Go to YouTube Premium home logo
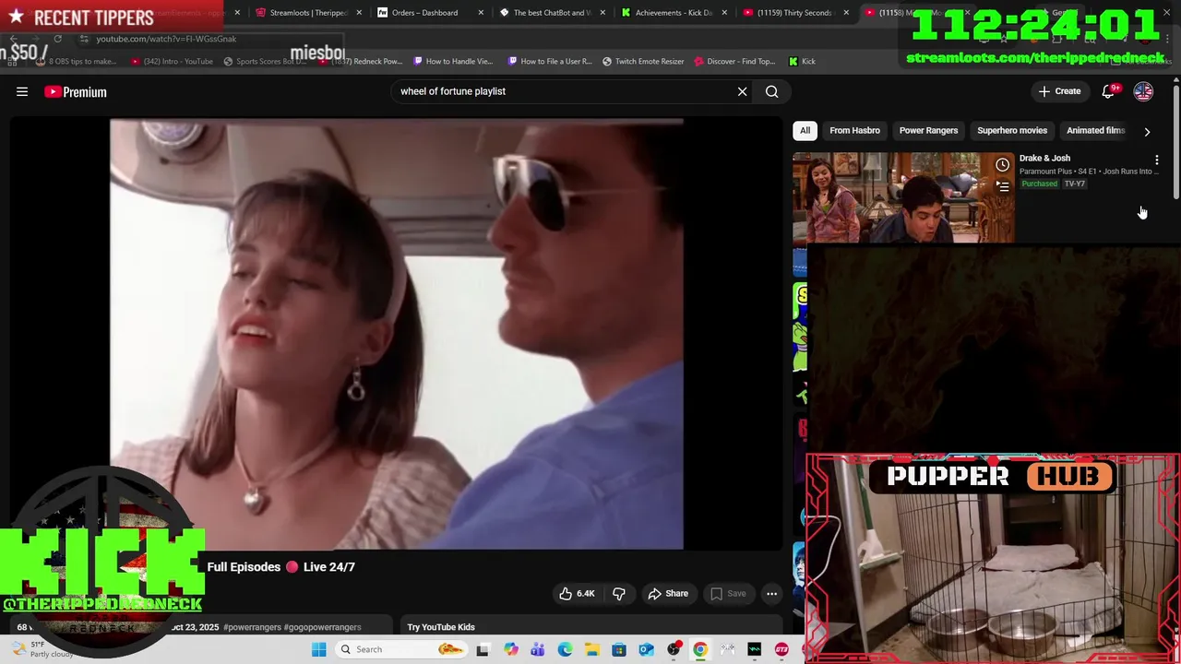The height and width of the screenshot is (664, 1181). coord(76,92)
